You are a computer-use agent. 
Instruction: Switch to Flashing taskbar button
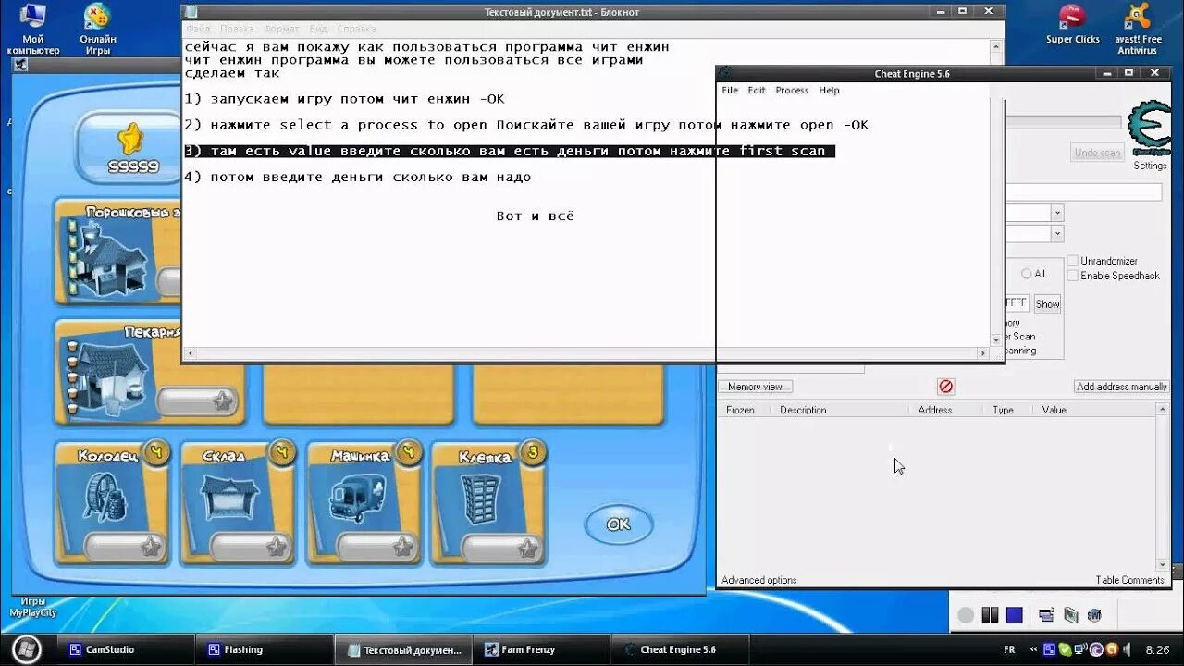tap(263, 649)
